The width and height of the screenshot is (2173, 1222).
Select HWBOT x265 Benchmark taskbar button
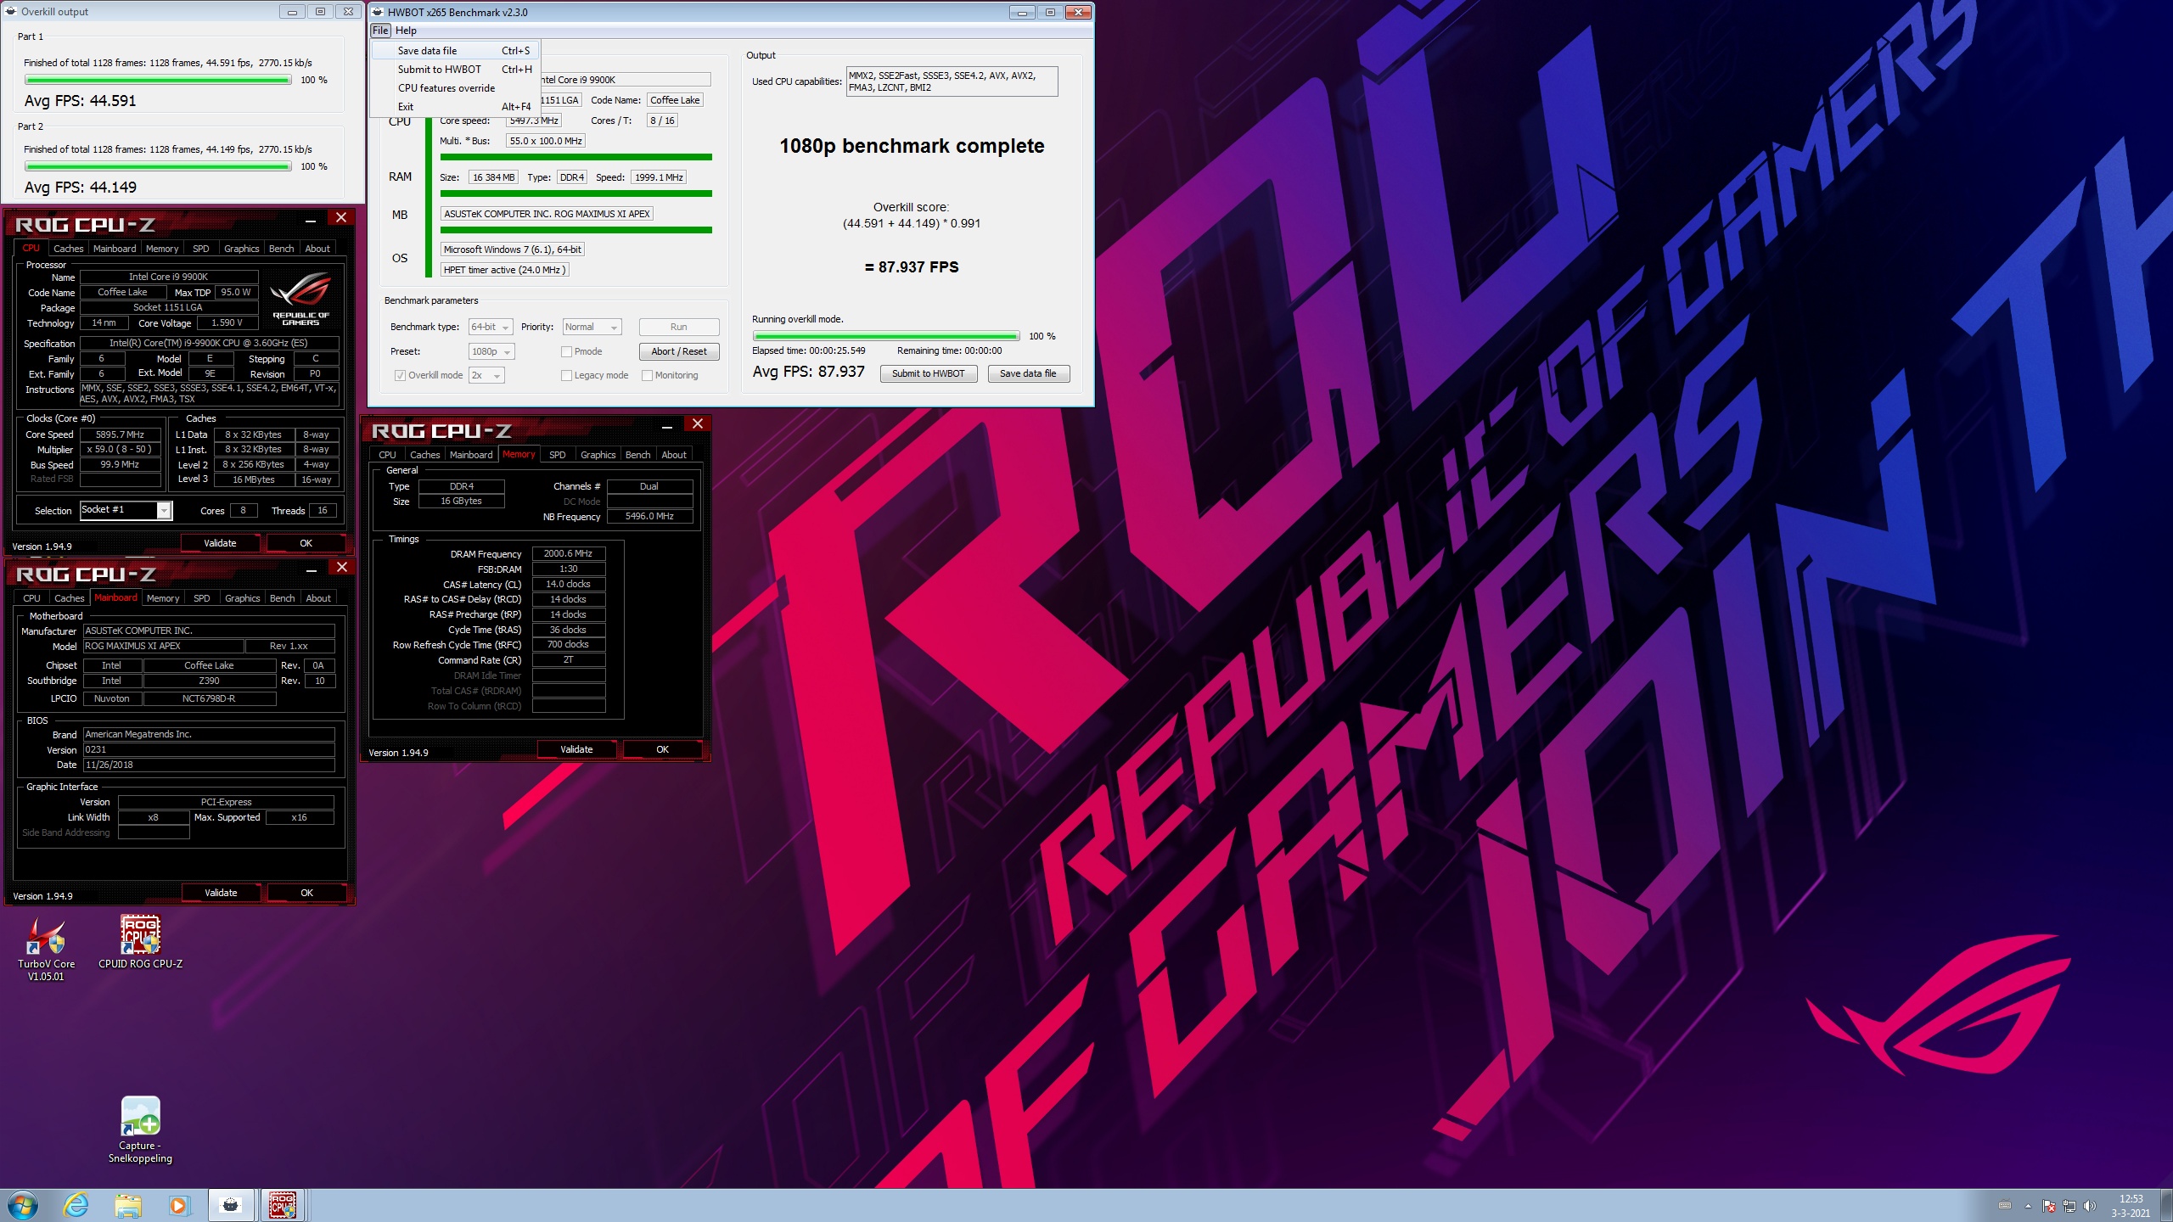pos(231,1205)
